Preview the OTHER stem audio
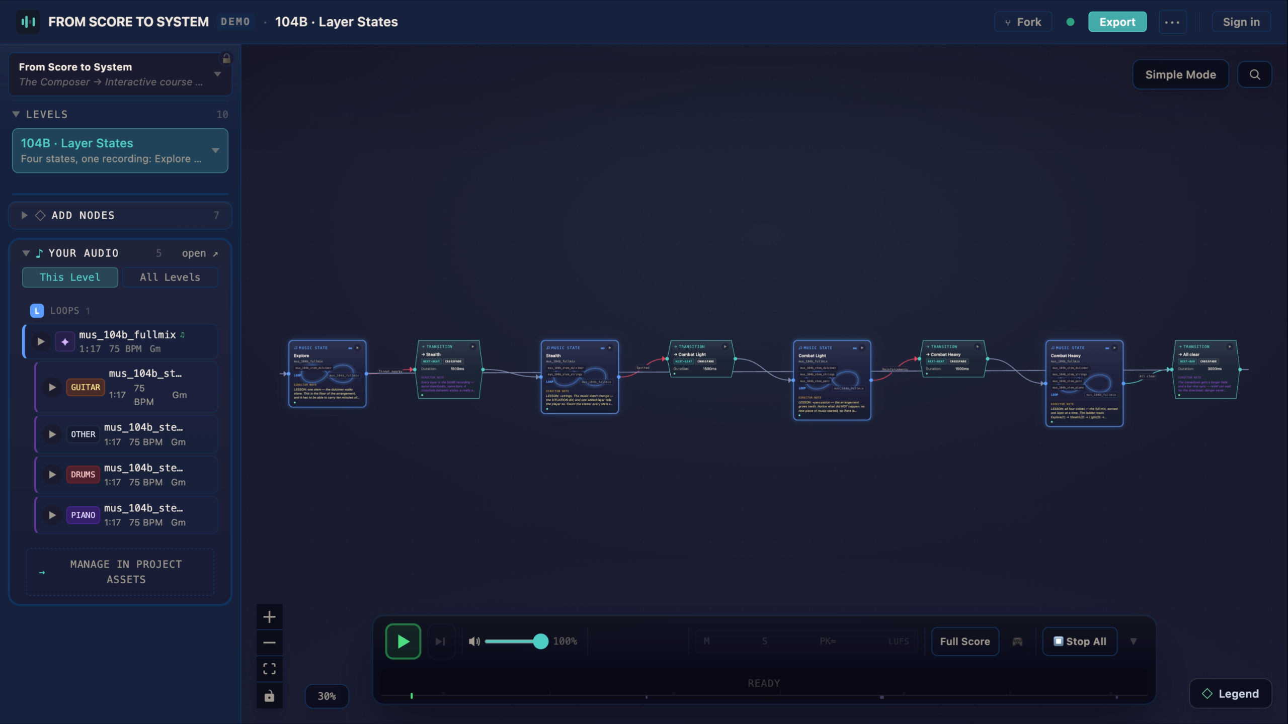Screen dimensions: 1288x724 52,434
